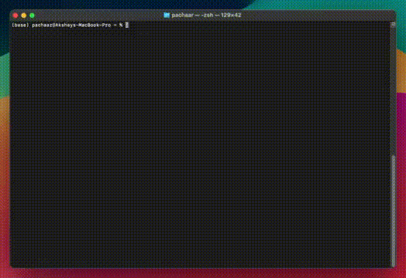The width and height of the screenshot is (406, 278).
Task: Click the vertical scrollbar thumb in Terminal
Action: point(394,211)
